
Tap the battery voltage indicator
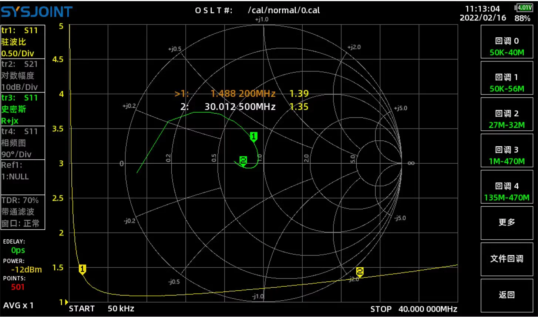(523, 7)
